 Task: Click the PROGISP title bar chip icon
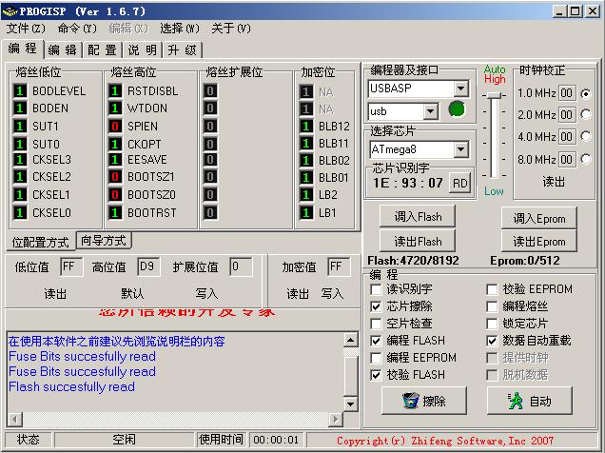(10, 10)
